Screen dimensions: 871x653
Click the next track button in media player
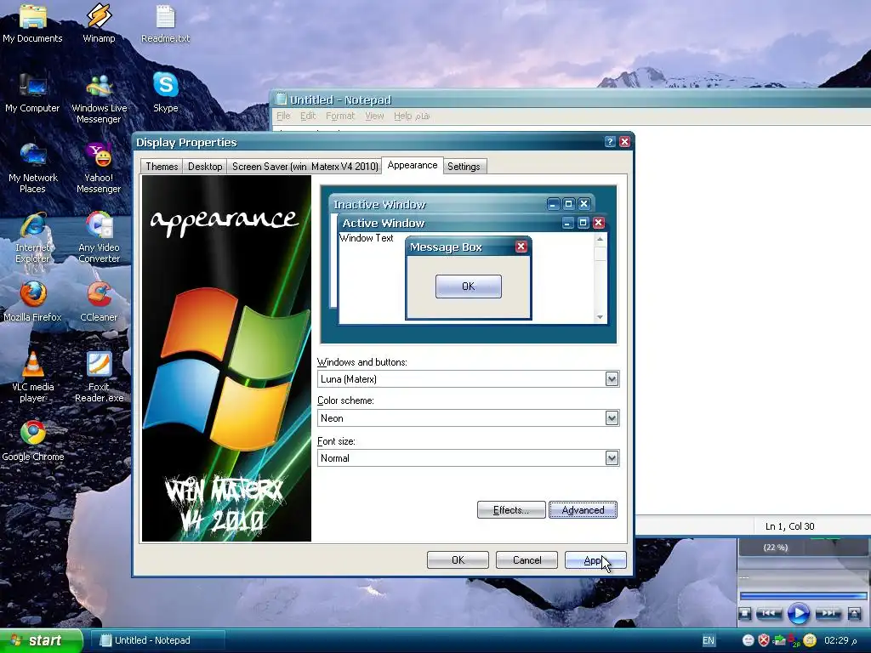click(x=828, y=613)
